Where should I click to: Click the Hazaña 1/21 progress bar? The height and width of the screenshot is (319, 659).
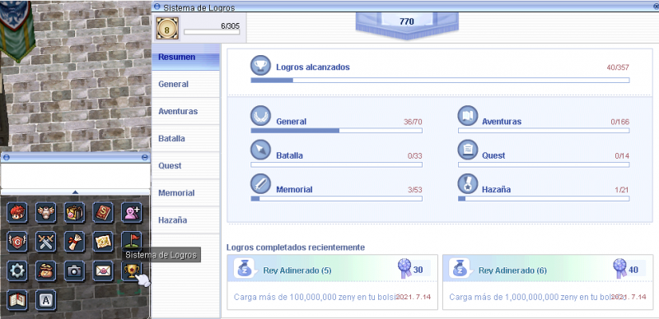(x=544, y=198)
